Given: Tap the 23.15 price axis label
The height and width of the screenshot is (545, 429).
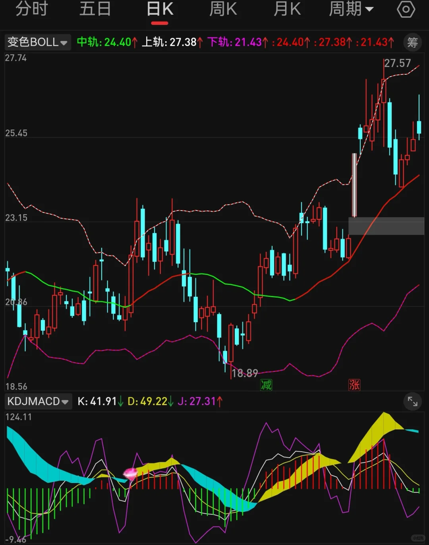Looking at the screenshot, I should [x=16, y=218].
